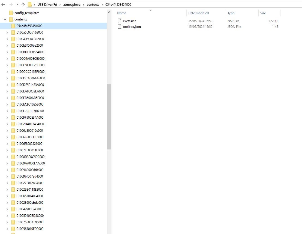
Task: Click folder icon of 0100DCA0064A6000
Action: (13, 78)
